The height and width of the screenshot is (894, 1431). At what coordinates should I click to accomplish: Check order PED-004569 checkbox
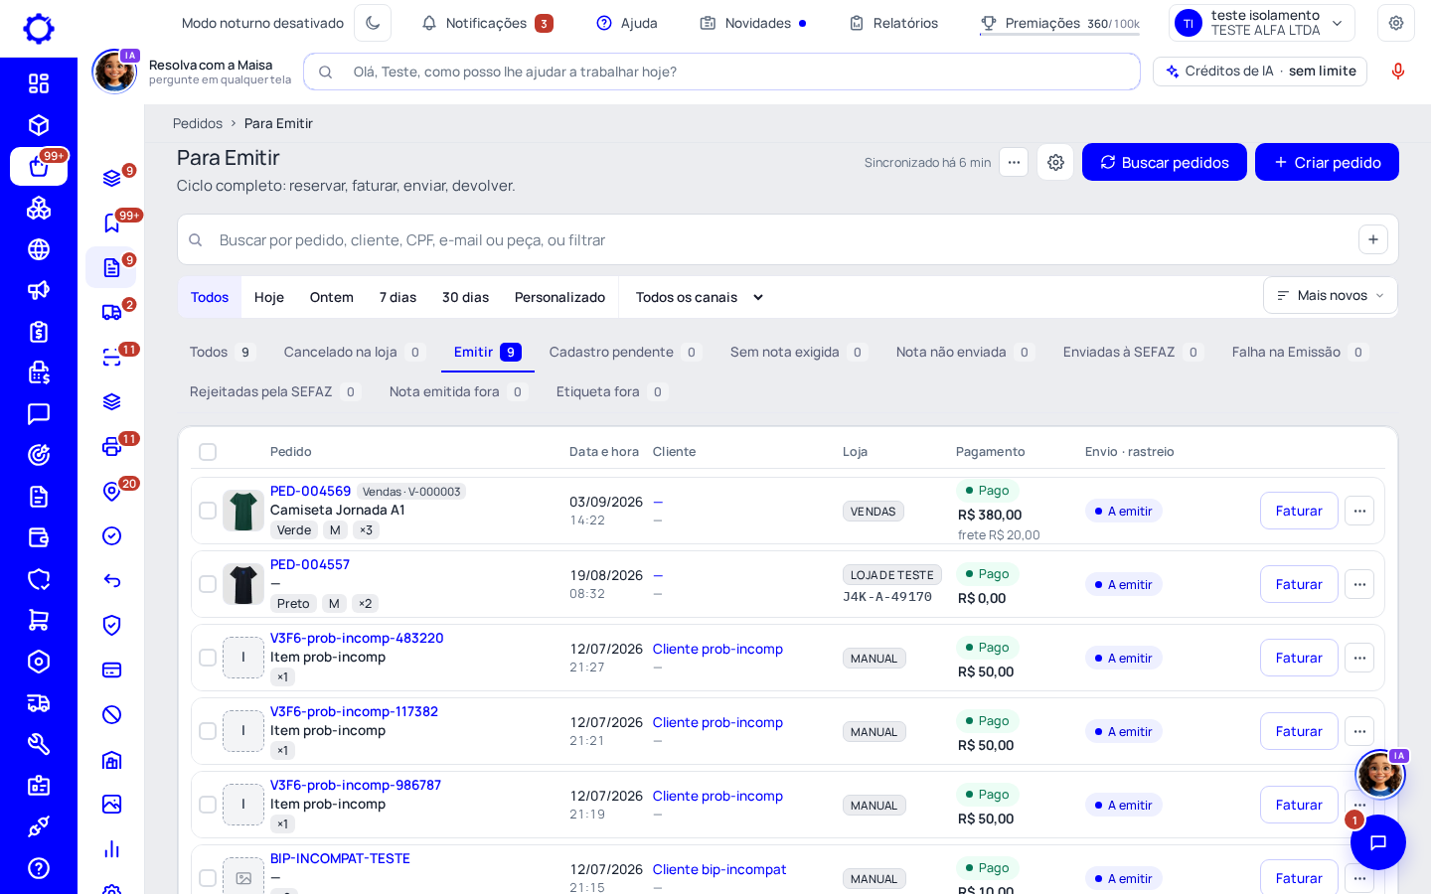coord(208,511)
